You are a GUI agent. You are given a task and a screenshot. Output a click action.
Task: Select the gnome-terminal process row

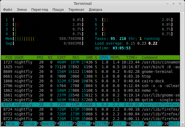click(x=90, y=72)
